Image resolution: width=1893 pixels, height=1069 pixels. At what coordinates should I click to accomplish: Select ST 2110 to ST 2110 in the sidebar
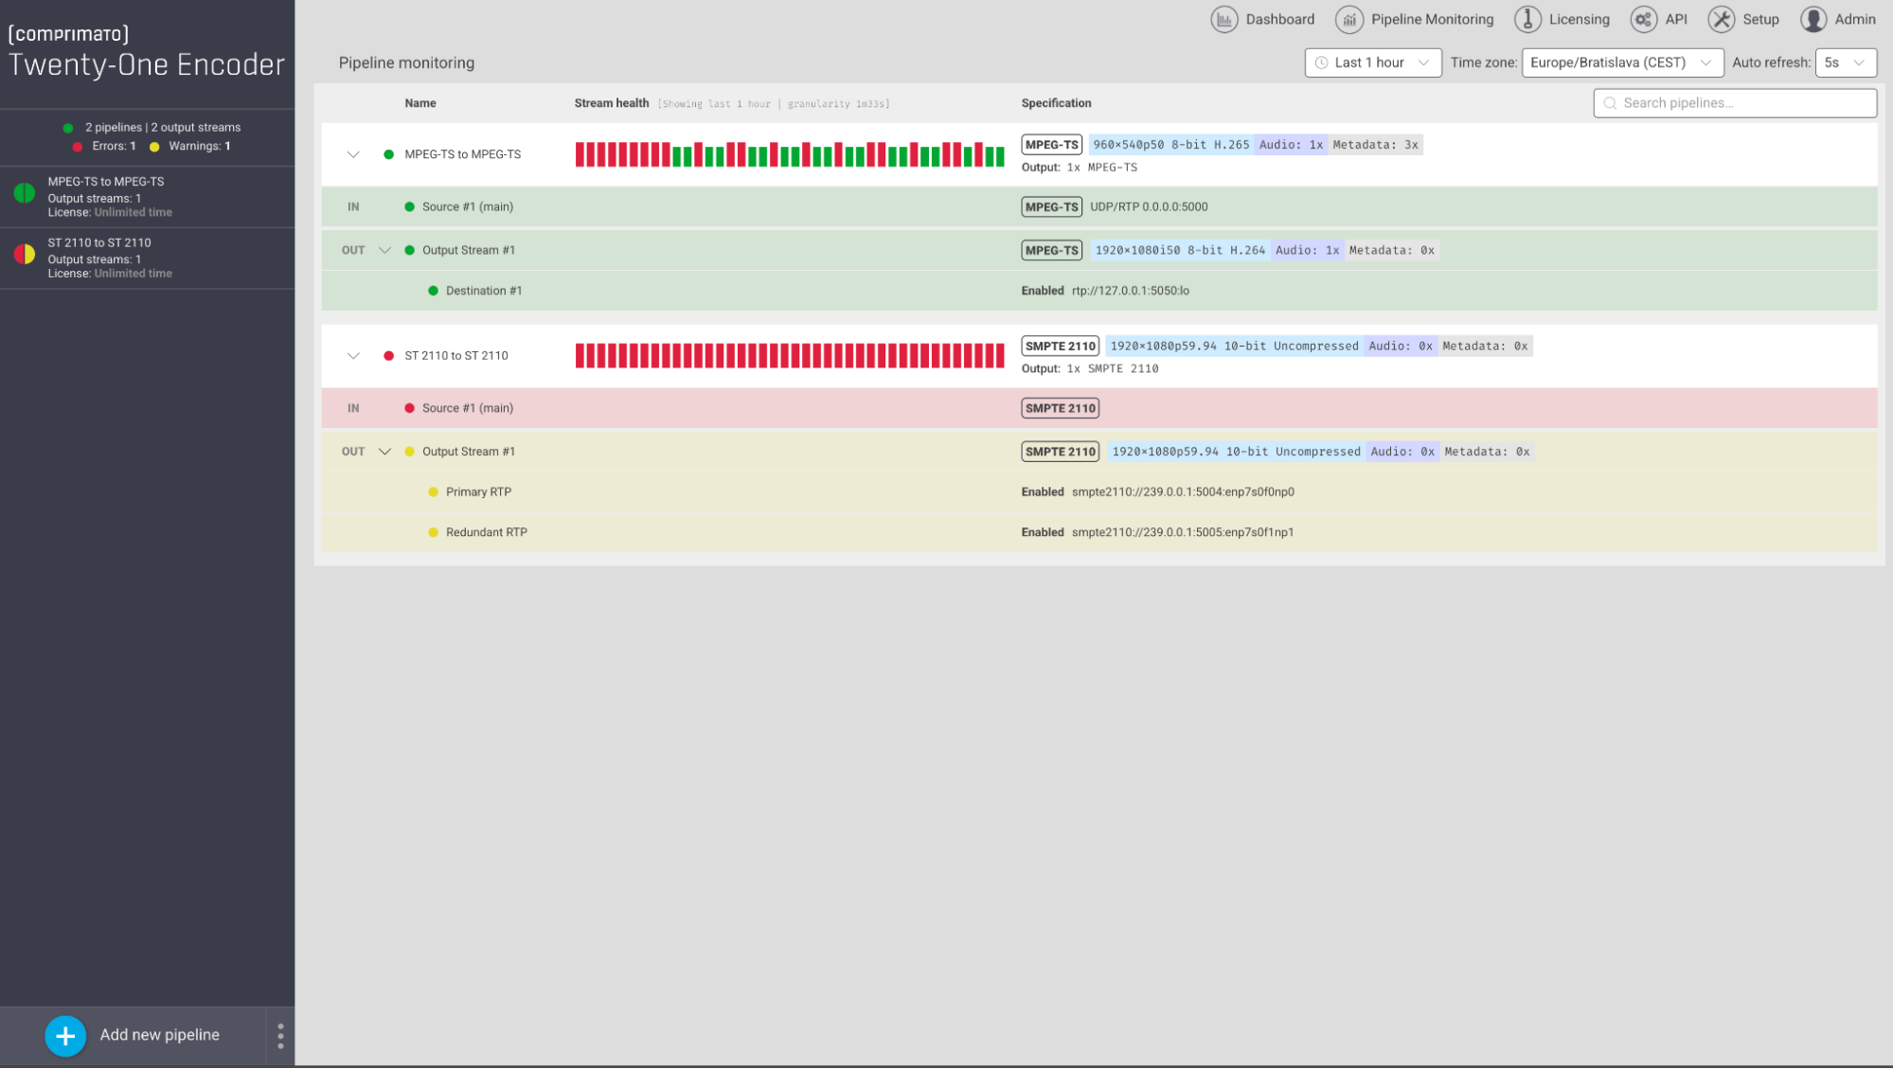(148, 258)
